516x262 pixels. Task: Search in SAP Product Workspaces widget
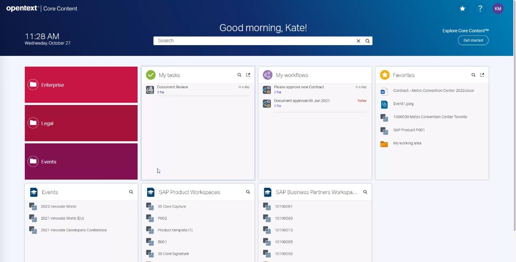point(248,192)
